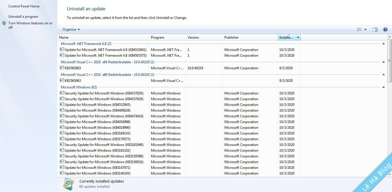Click the icon of security update KB4537820
The image size is (392, 192).
(x=62, y=93)
